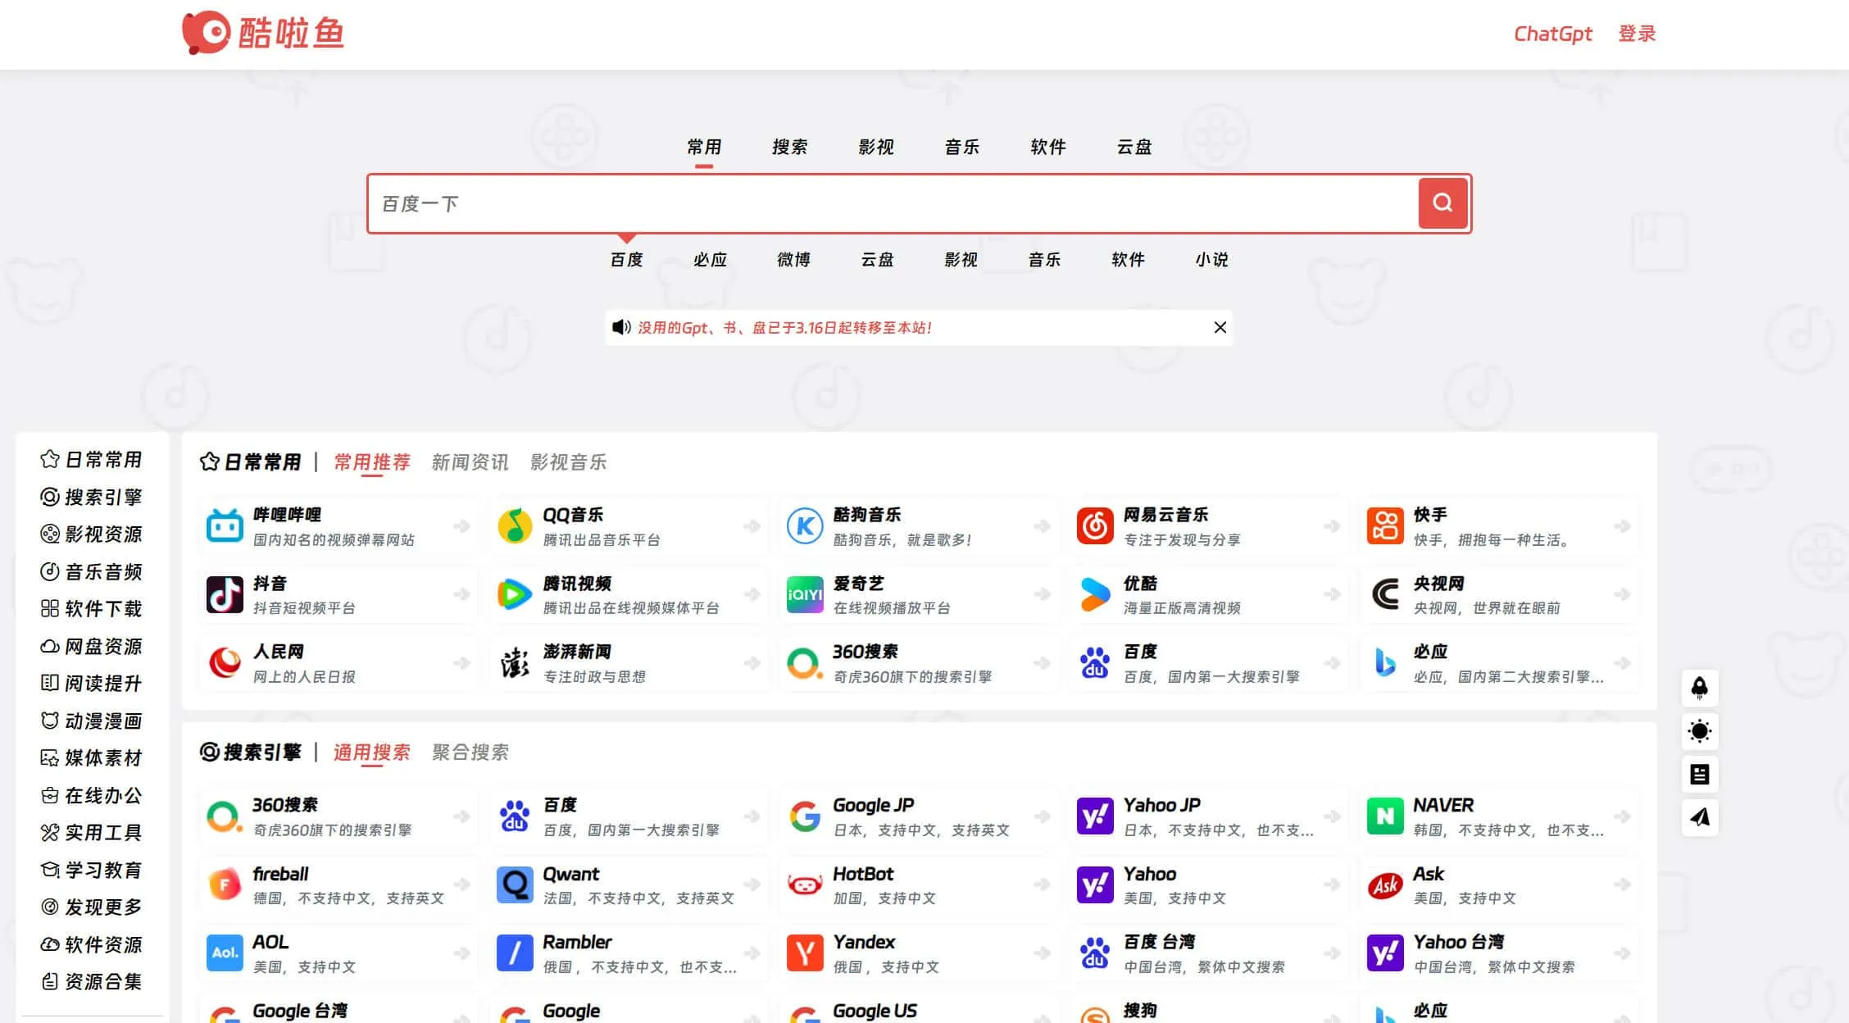Open the ChatGpt link in header
The width and height of the screenshot is (1849, 1023).
(1552, 34)
